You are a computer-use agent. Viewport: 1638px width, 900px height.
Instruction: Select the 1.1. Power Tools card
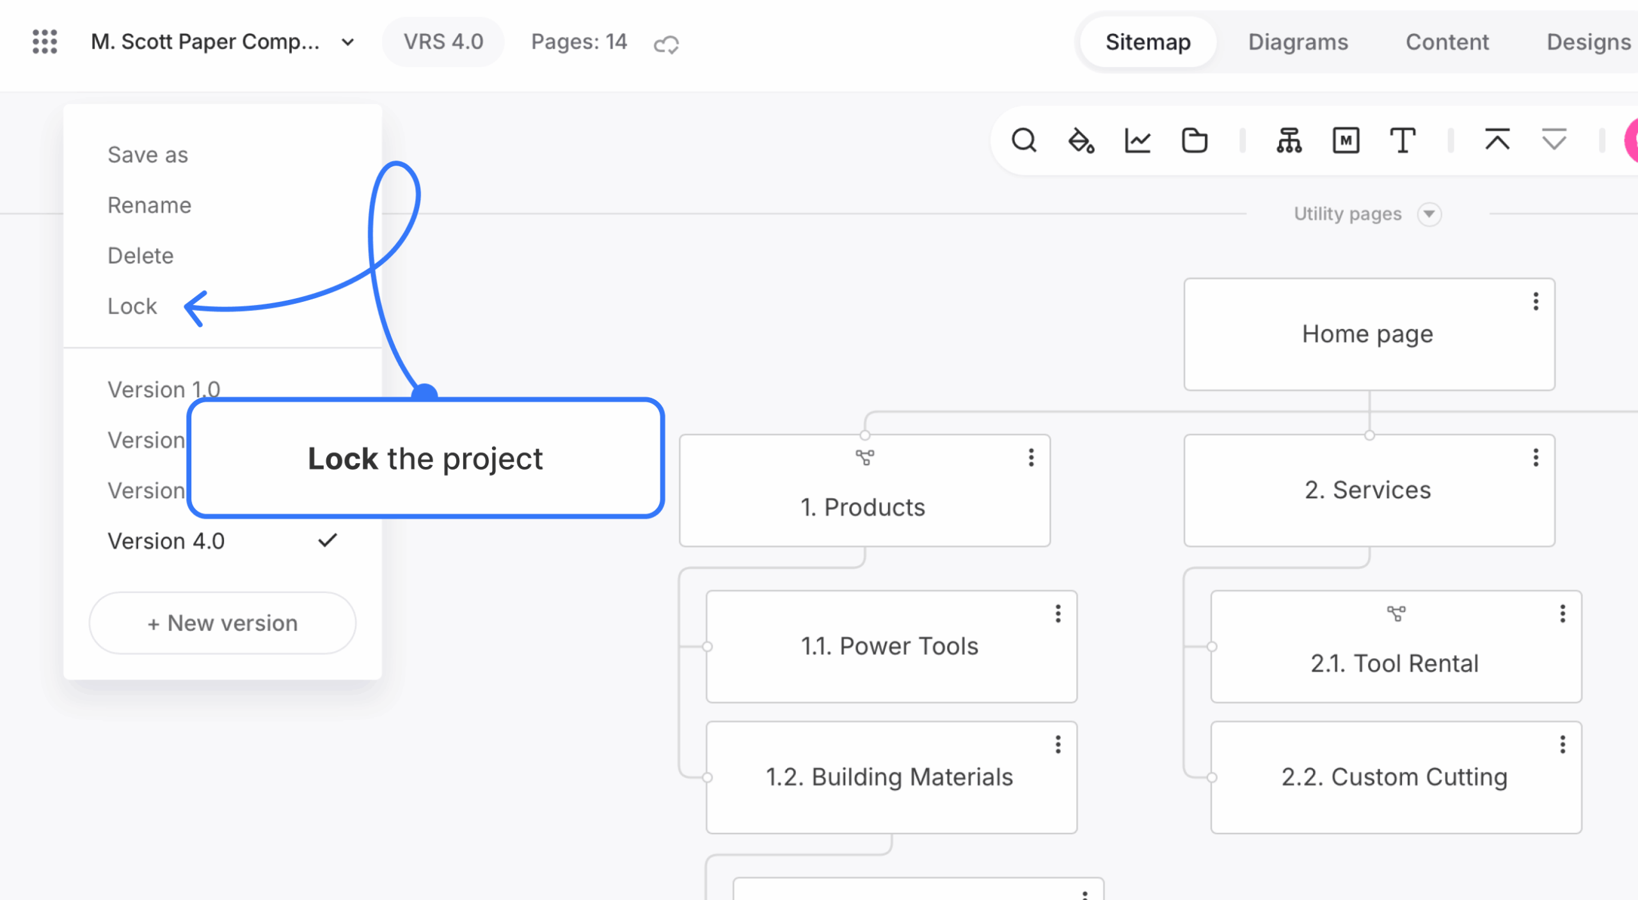(891, 647)
